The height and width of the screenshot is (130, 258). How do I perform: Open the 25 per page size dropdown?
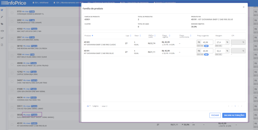pos(89,106)
